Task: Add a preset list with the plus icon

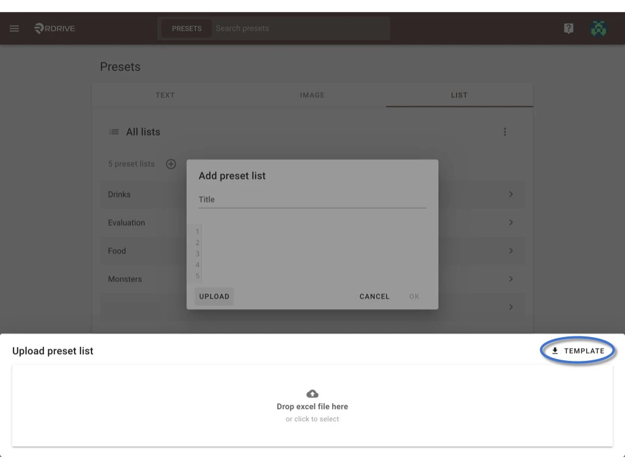Action: 171,164
